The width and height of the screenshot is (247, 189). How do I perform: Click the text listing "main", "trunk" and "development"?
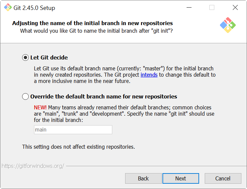tap(124, 114)
